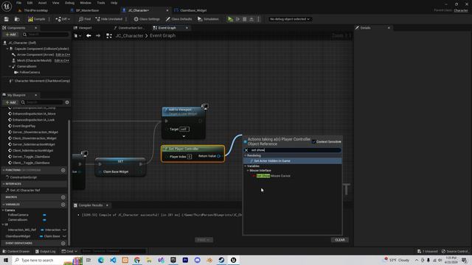Add new event dispatcher plus icon
472x265 pixels.
tap(63, 244)
